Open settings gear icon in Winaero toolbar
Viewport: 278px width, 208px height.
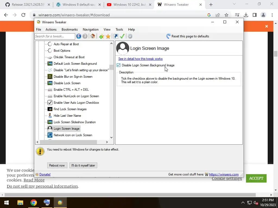130,36
